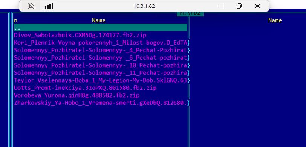Select Teylor_Vselennaya-Boba_1_My-Legion-My-Bob file
The image size is (306, 147).
pyautogui.click(x=101, y=80)
